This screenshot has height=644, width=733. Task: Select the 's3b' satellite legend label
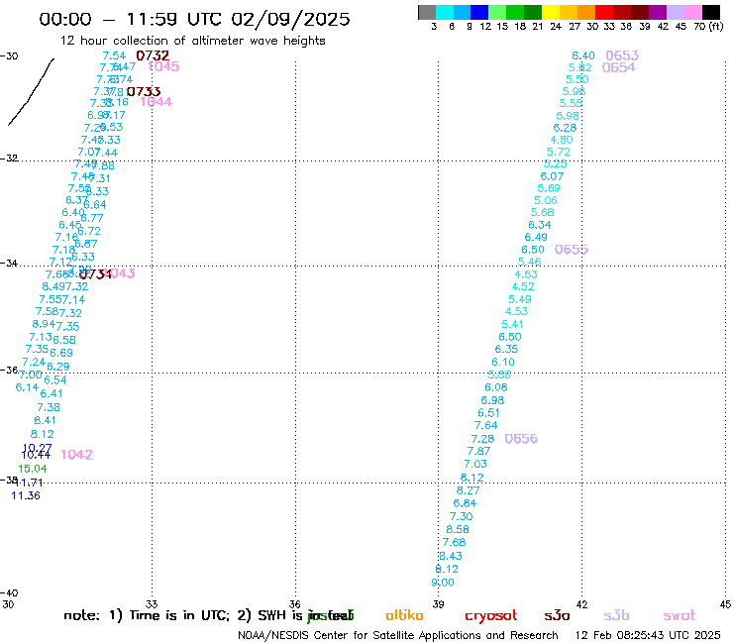click(616, 615)
